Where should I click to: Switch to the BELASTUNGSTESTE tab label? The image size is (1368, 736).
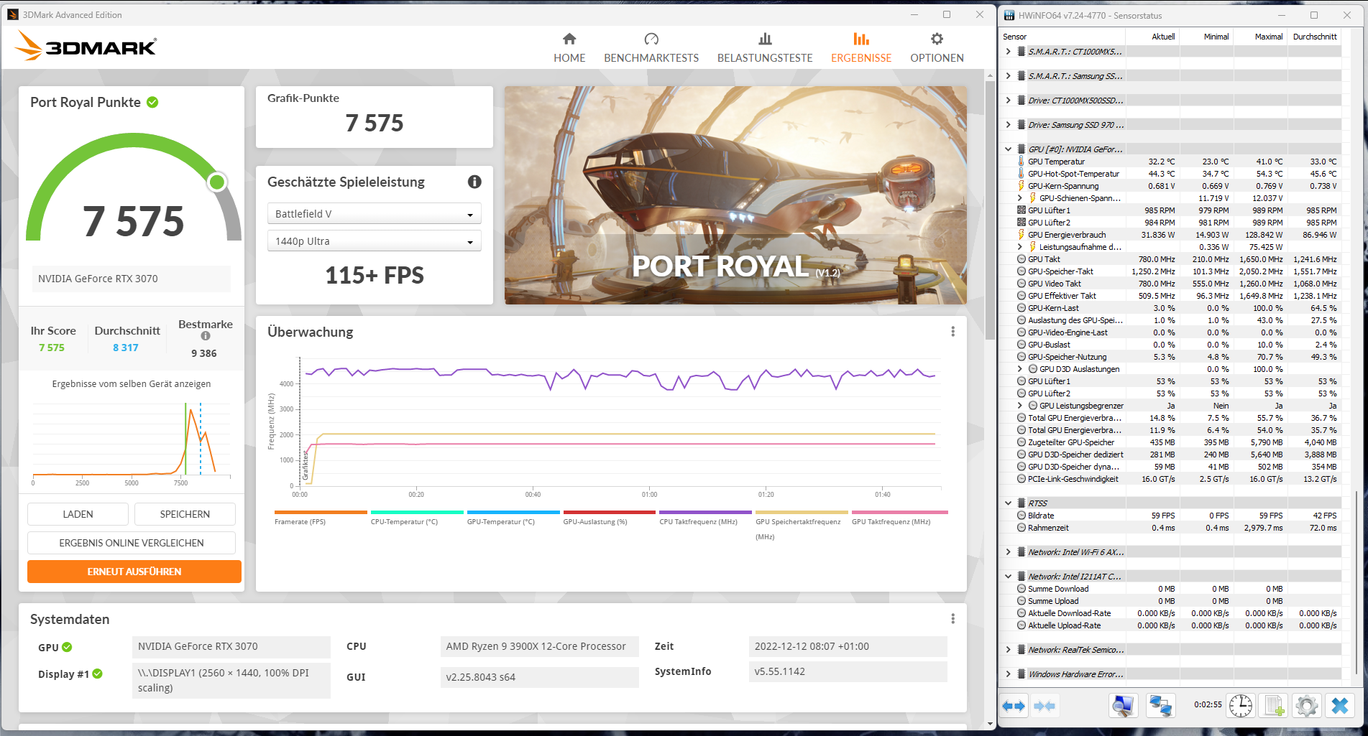click(765, 58)
